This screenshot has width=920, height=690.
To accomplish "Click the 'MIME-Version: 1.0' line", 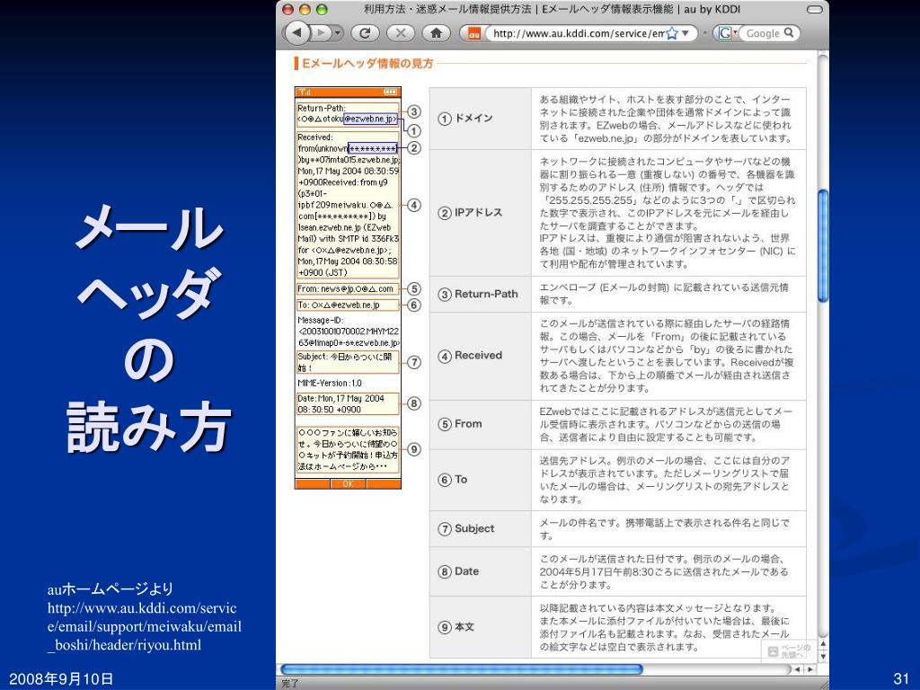I will coord(330,383).
